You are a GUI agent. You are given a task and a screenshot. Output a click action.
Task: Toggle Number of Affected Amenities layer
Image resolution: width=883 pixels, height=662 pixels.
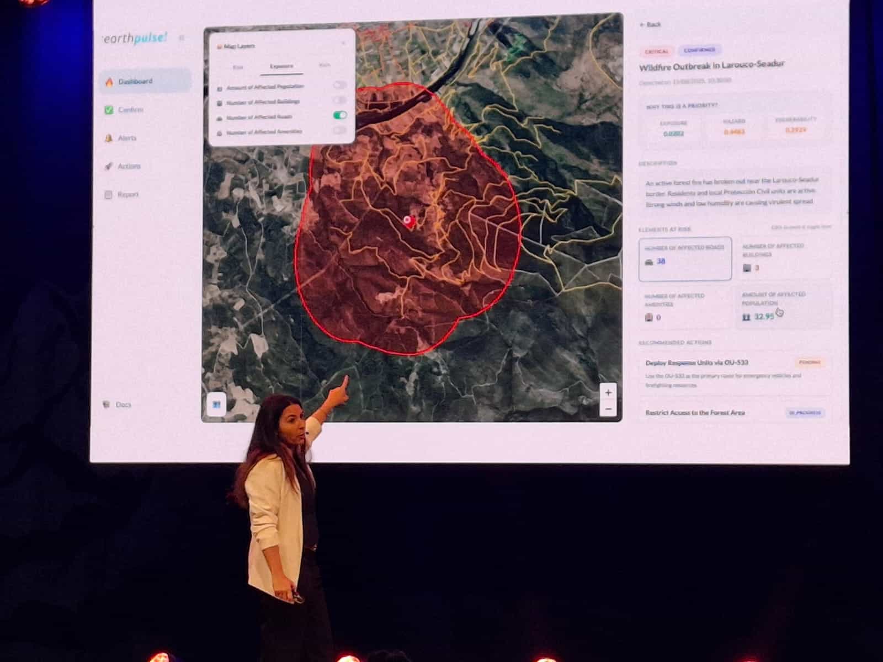pyautogui.click(x=339, y=130)
